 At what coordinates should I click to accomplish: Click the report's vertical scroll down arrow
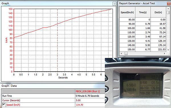tap(168, 50)
